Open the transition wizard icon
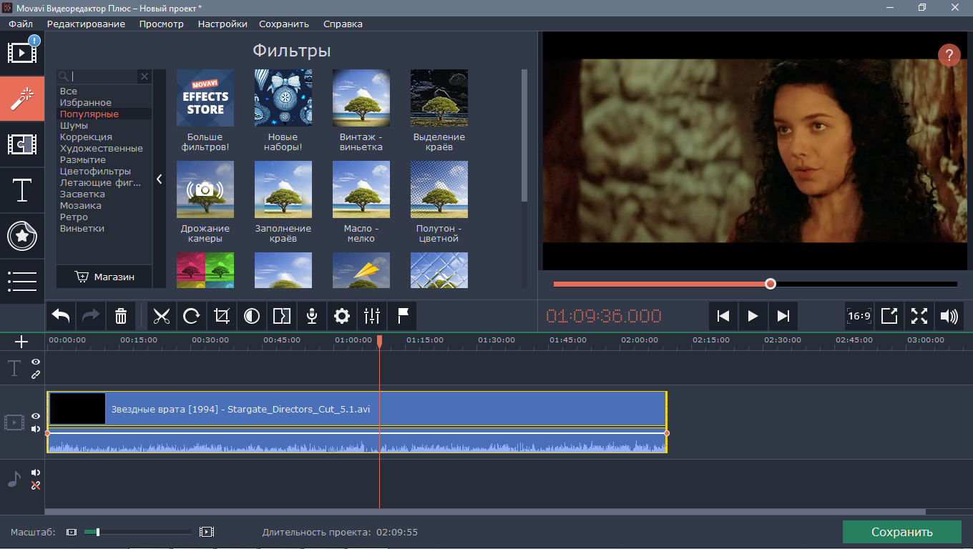This screenshot has height=549, width=973. (282, 316)
